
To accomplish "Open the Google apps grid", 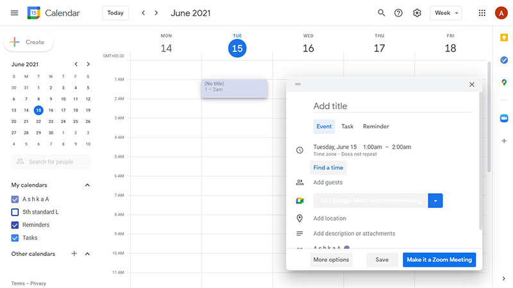I will pos(482,13).
